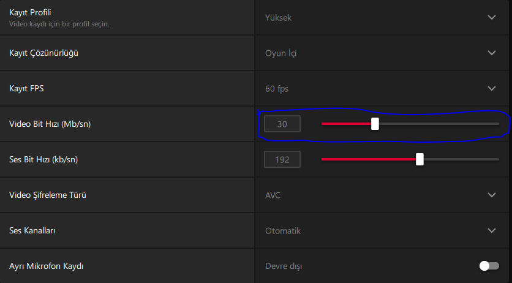Click the red filled part of Ses Bit Hızı track
This screenshot has height=283, width=512.
tap(367, 159)
